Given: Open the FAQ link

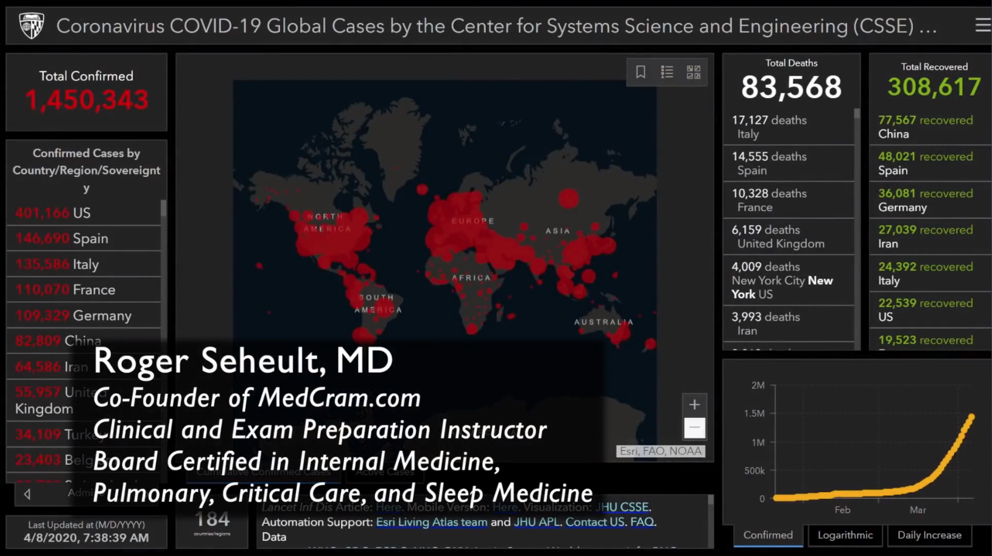Looking at the screenshot, I should 642,522.
